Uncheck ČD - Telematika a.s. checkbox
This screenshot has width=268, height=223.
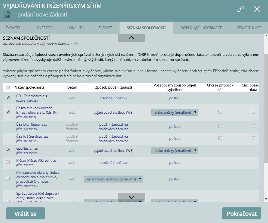pyautogui.click(x=8, y=98)
